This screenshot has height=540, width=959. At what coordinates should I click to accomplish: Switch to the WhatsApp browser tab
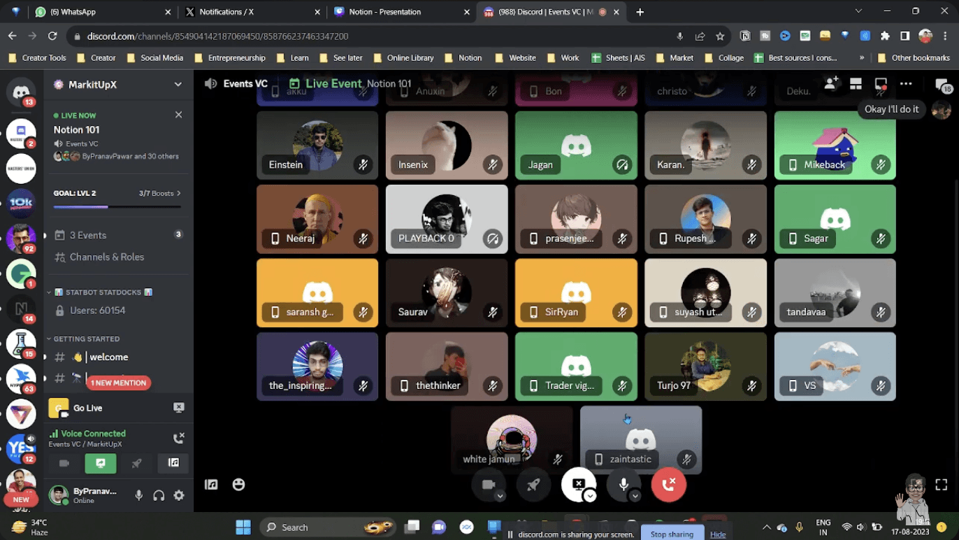click(103, 12)
